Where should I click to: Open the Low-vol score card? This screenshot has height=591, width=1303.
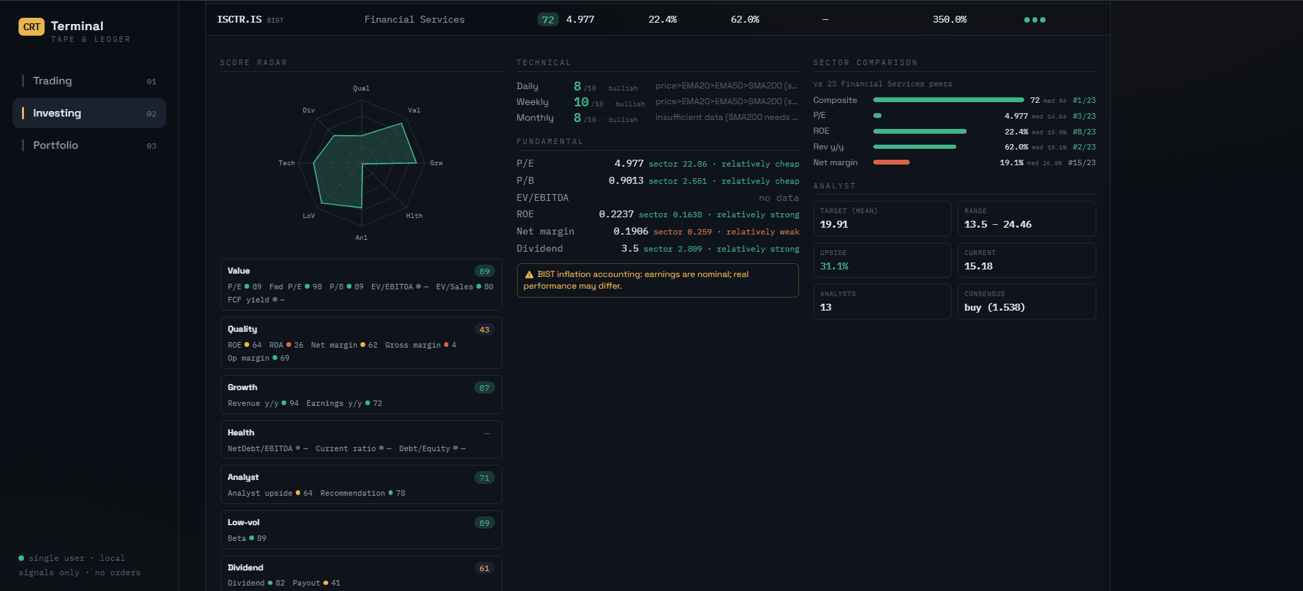pyautogui.click(x=361, y=529)
